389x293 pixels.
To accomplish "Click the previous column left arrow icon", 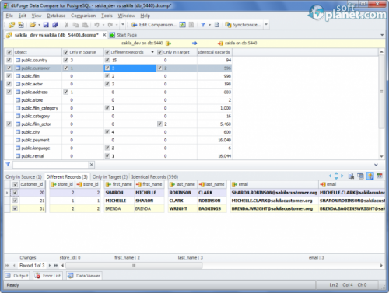I will [330, 176].
